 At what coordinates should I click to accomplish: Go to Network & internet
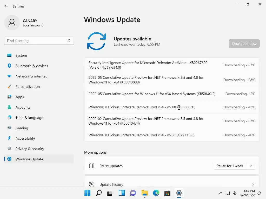[x=39, y=76]
